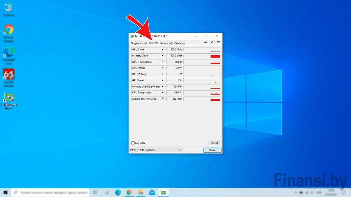Viewport: 351px width, 197px height.
Task: Expand the CPU Temperature sensor dropdown
Action: [163, 93]
